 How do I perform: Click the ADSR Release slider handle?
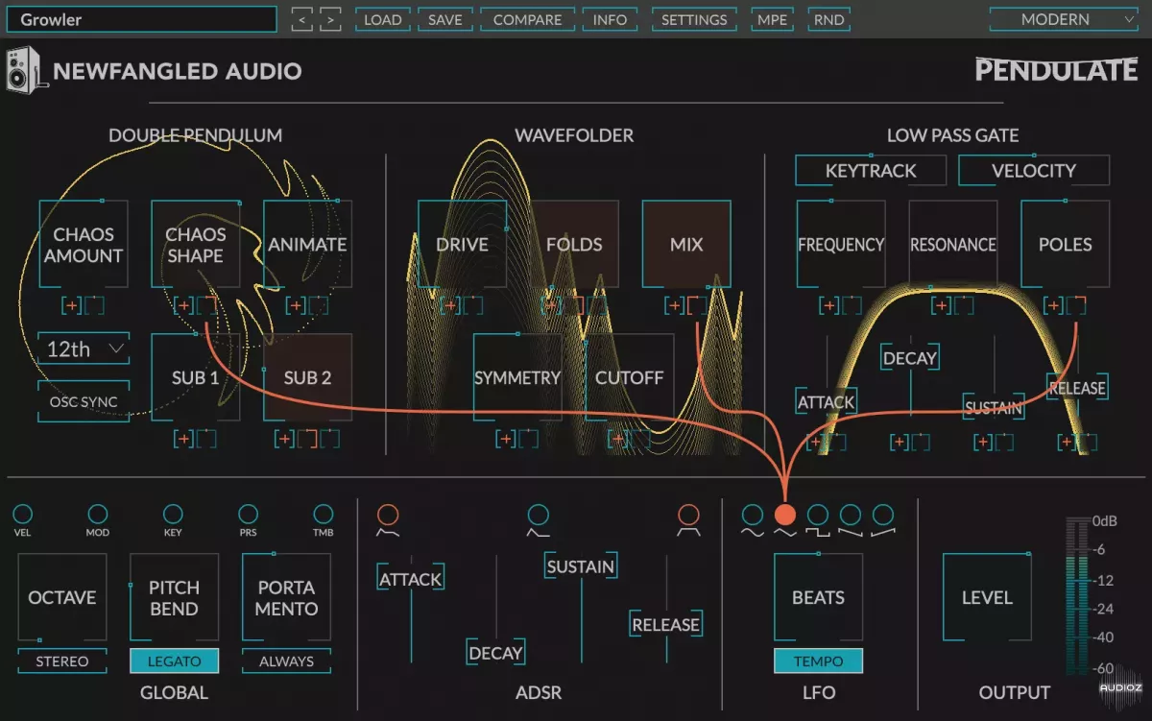coord(666,624)
